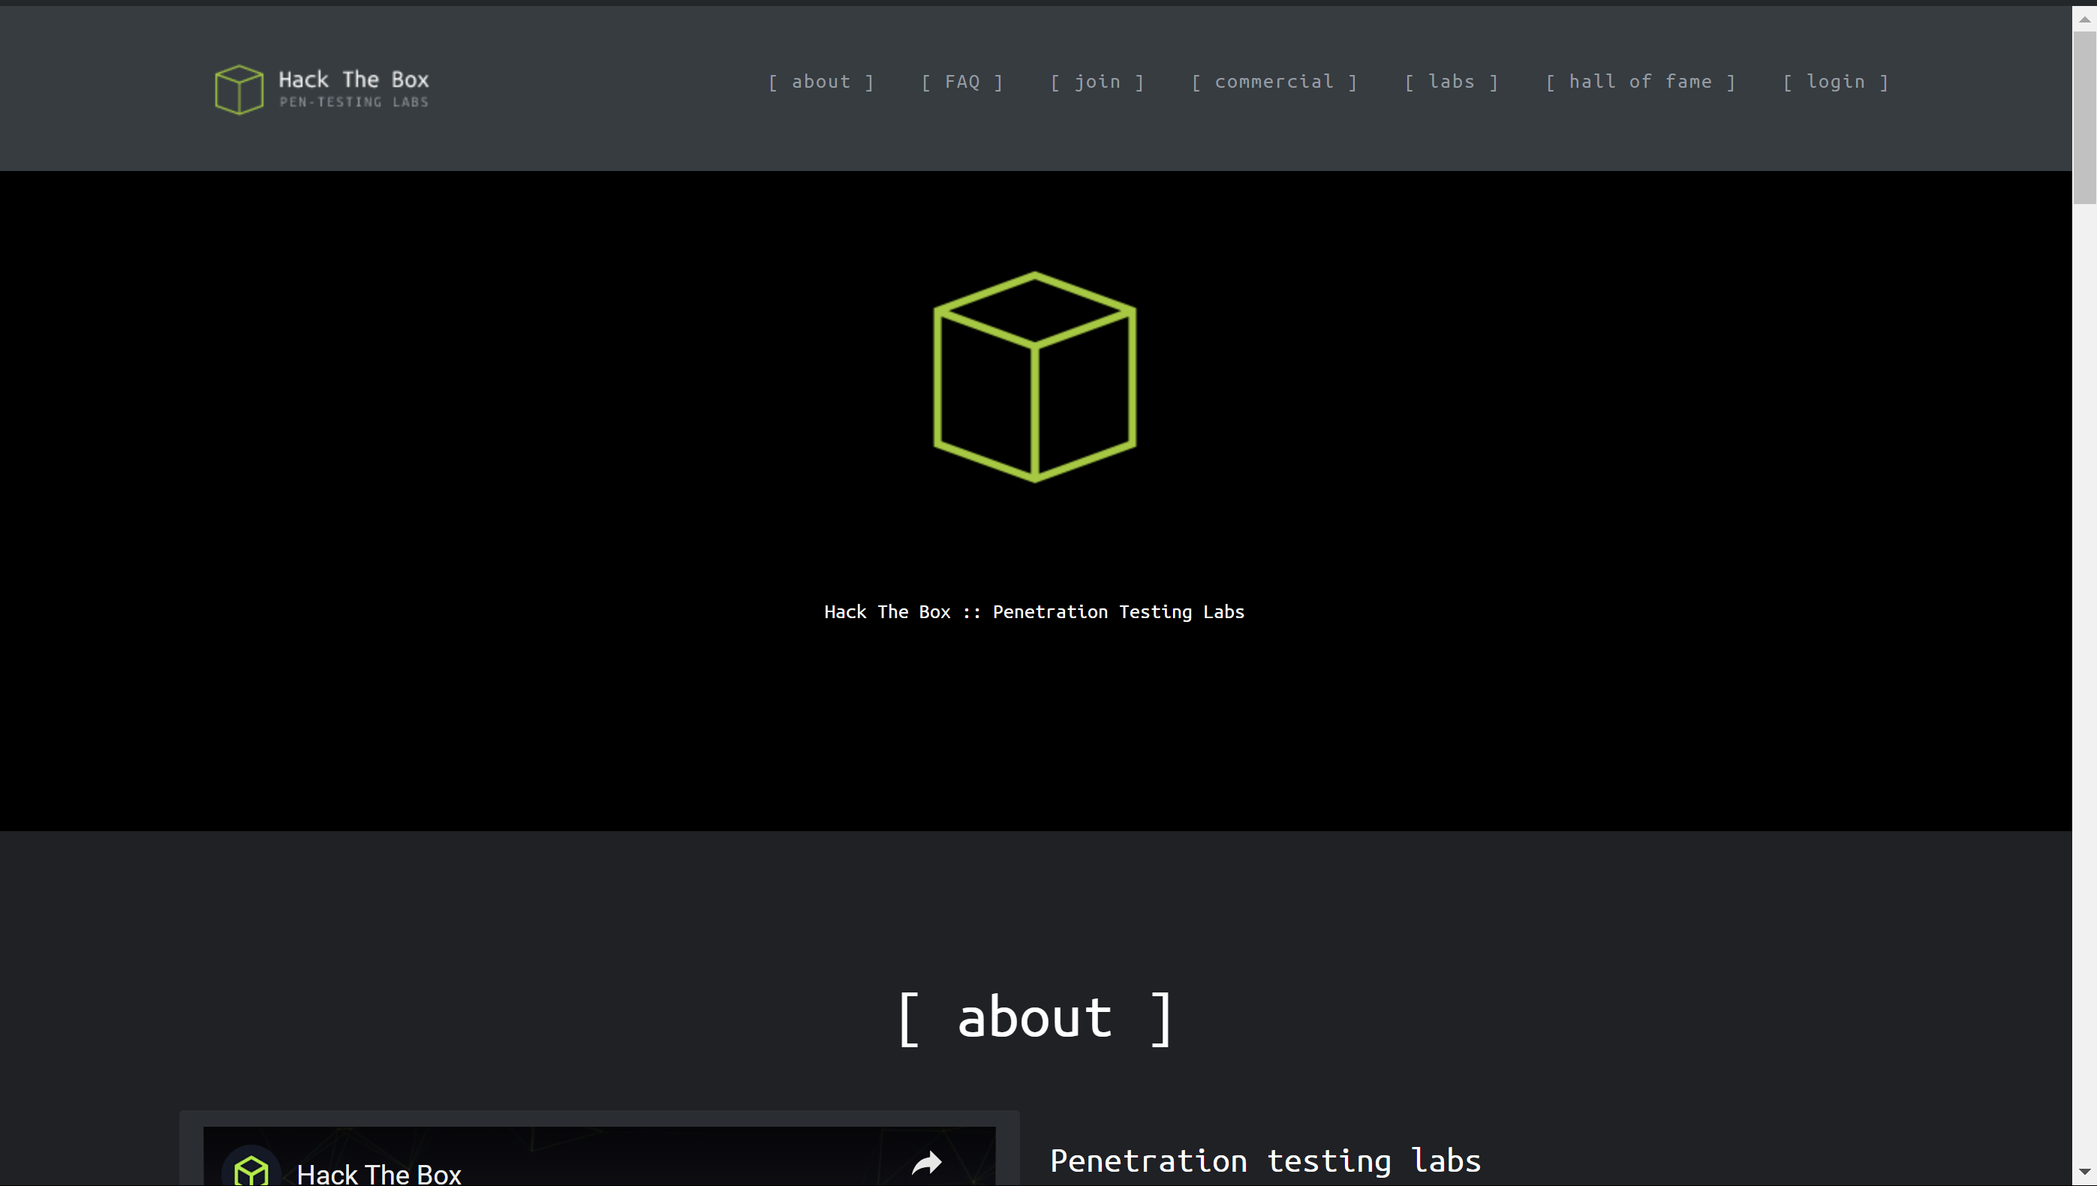Image resolution: width=2097 pixels, height=1186 pixels.
Task: Go to the FAQ section link
Action: pyautogui.click(x=961, y=82)
